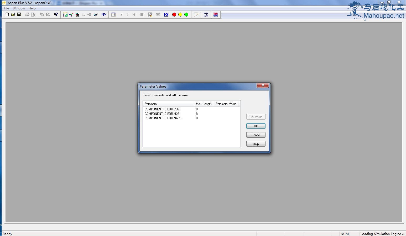Click the Paste icon
The height and width of the screenshot is (236, 406).
[48, 14]
